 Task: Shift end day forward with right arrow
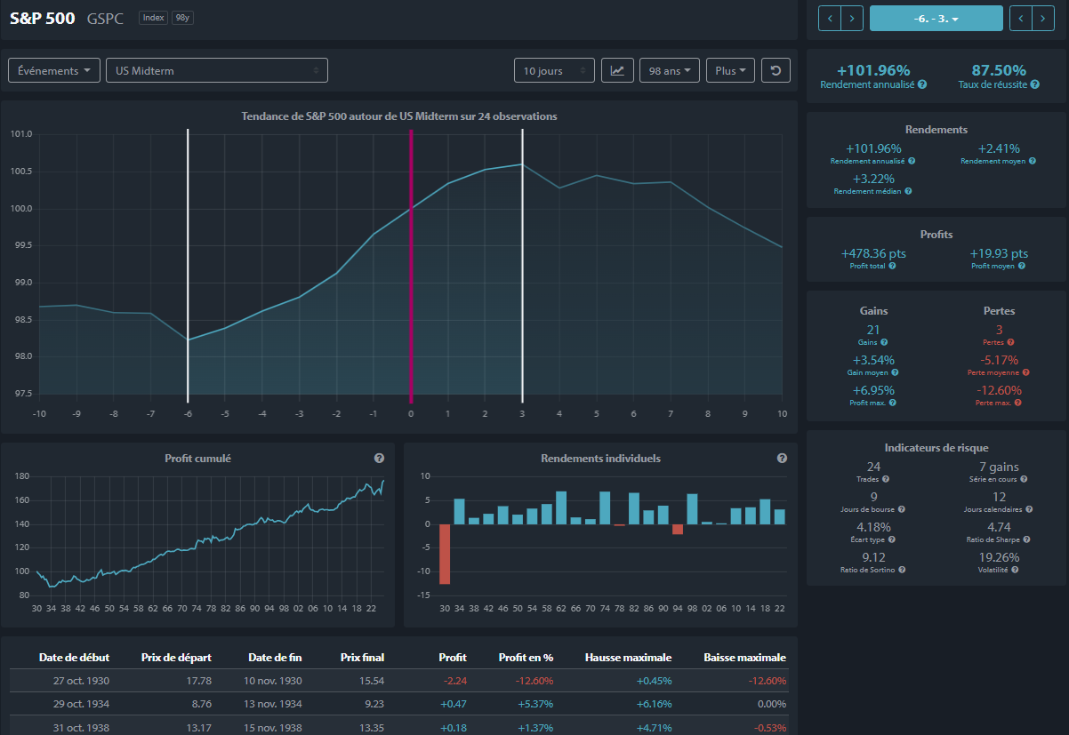(1043, 18)
